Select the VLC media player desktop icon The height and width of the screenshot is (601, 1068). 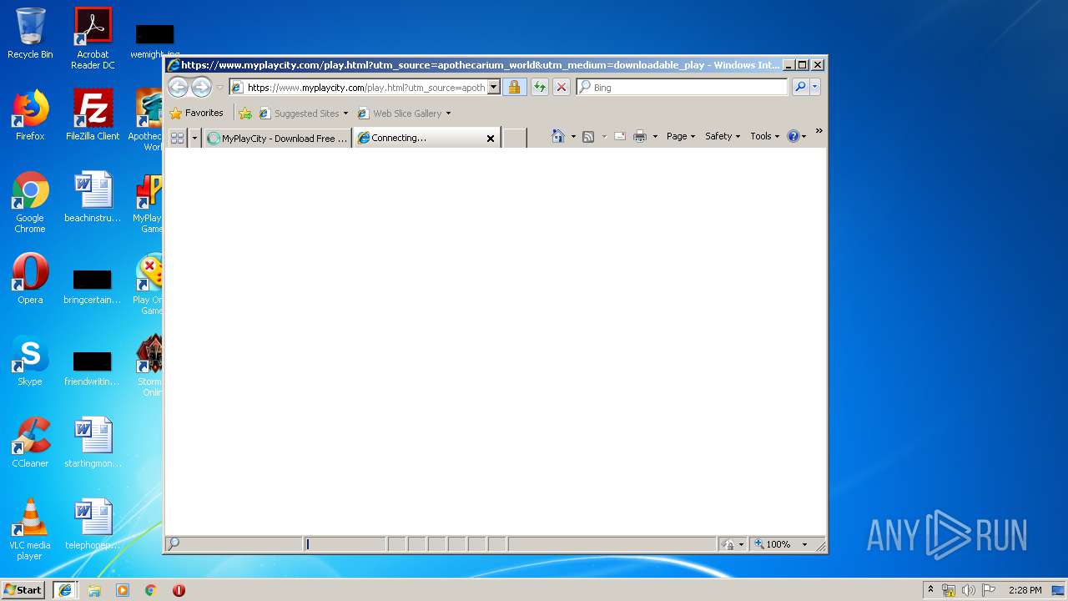30,529
